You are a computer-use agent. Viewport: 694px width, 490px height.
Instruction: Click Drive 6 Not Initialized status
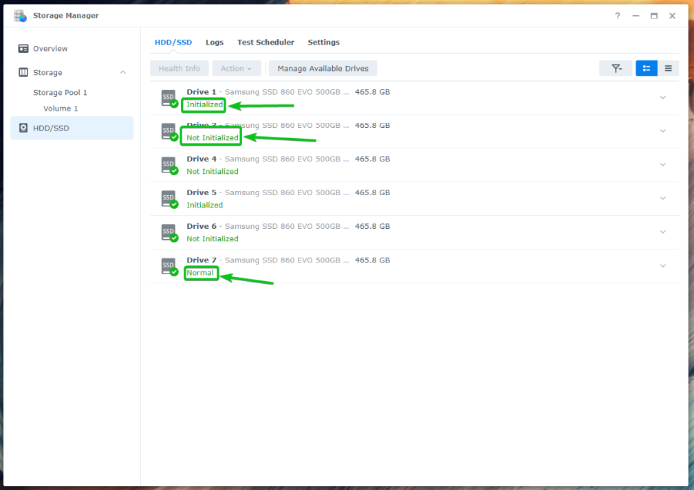213,238
